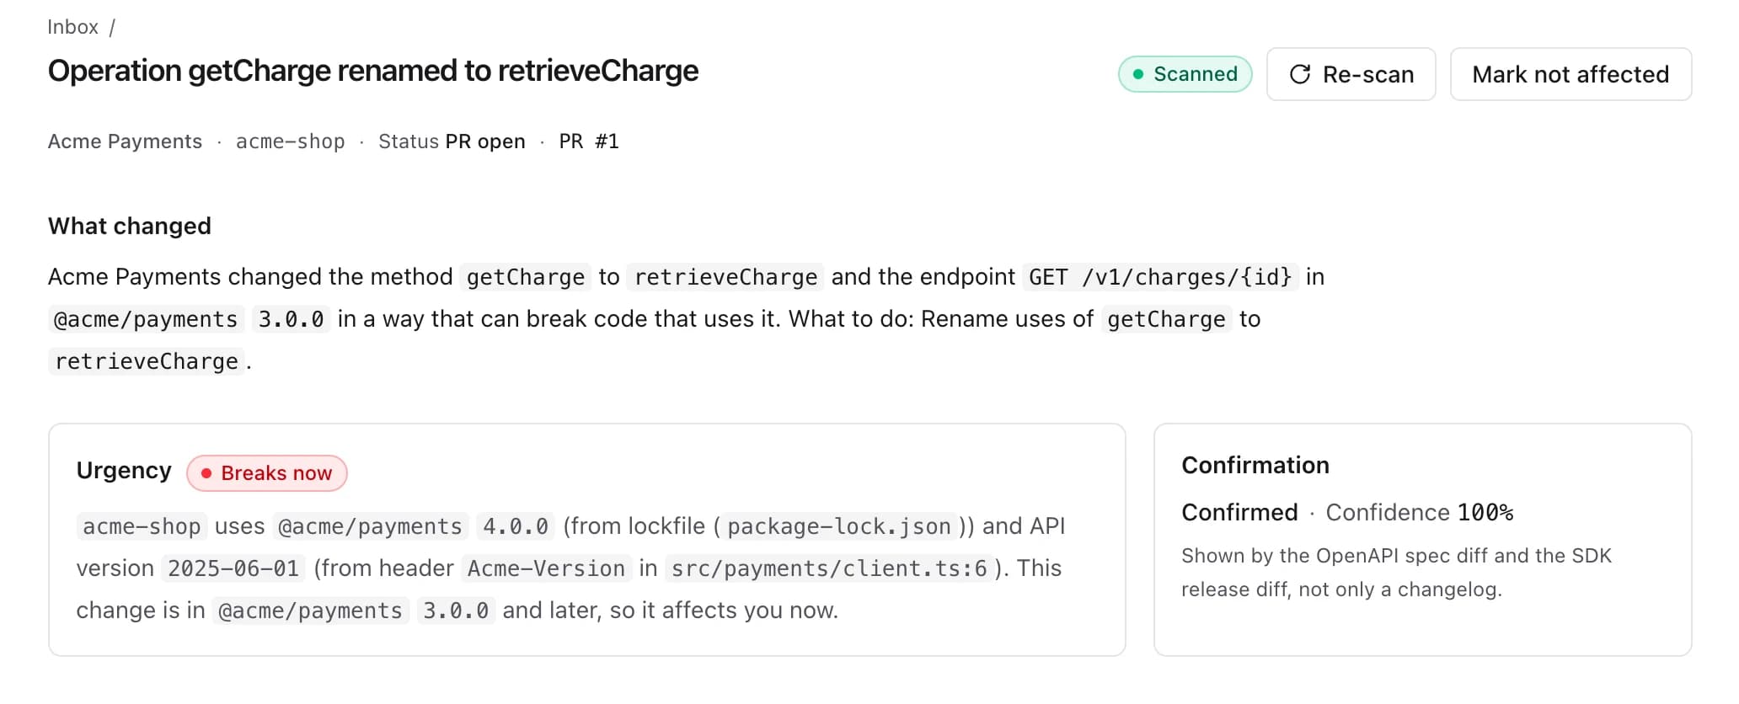Select the 4.0.0 version chip

[516, 526]
